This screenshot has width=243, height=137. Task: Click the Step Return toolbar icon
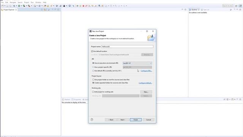95,6
